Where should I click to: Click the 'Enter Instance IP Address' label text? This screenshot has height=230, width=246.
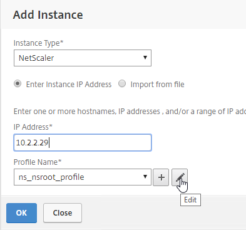69,85
